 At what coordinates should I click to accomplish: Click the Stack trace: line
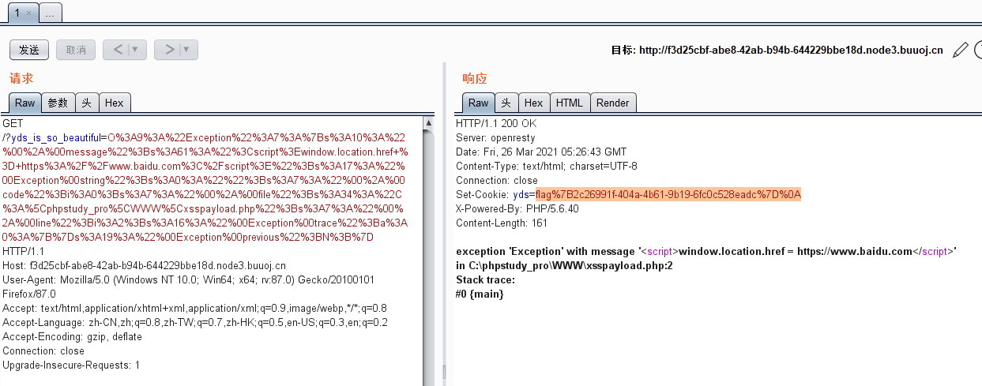pyautogui.click(x=485, y=279)
